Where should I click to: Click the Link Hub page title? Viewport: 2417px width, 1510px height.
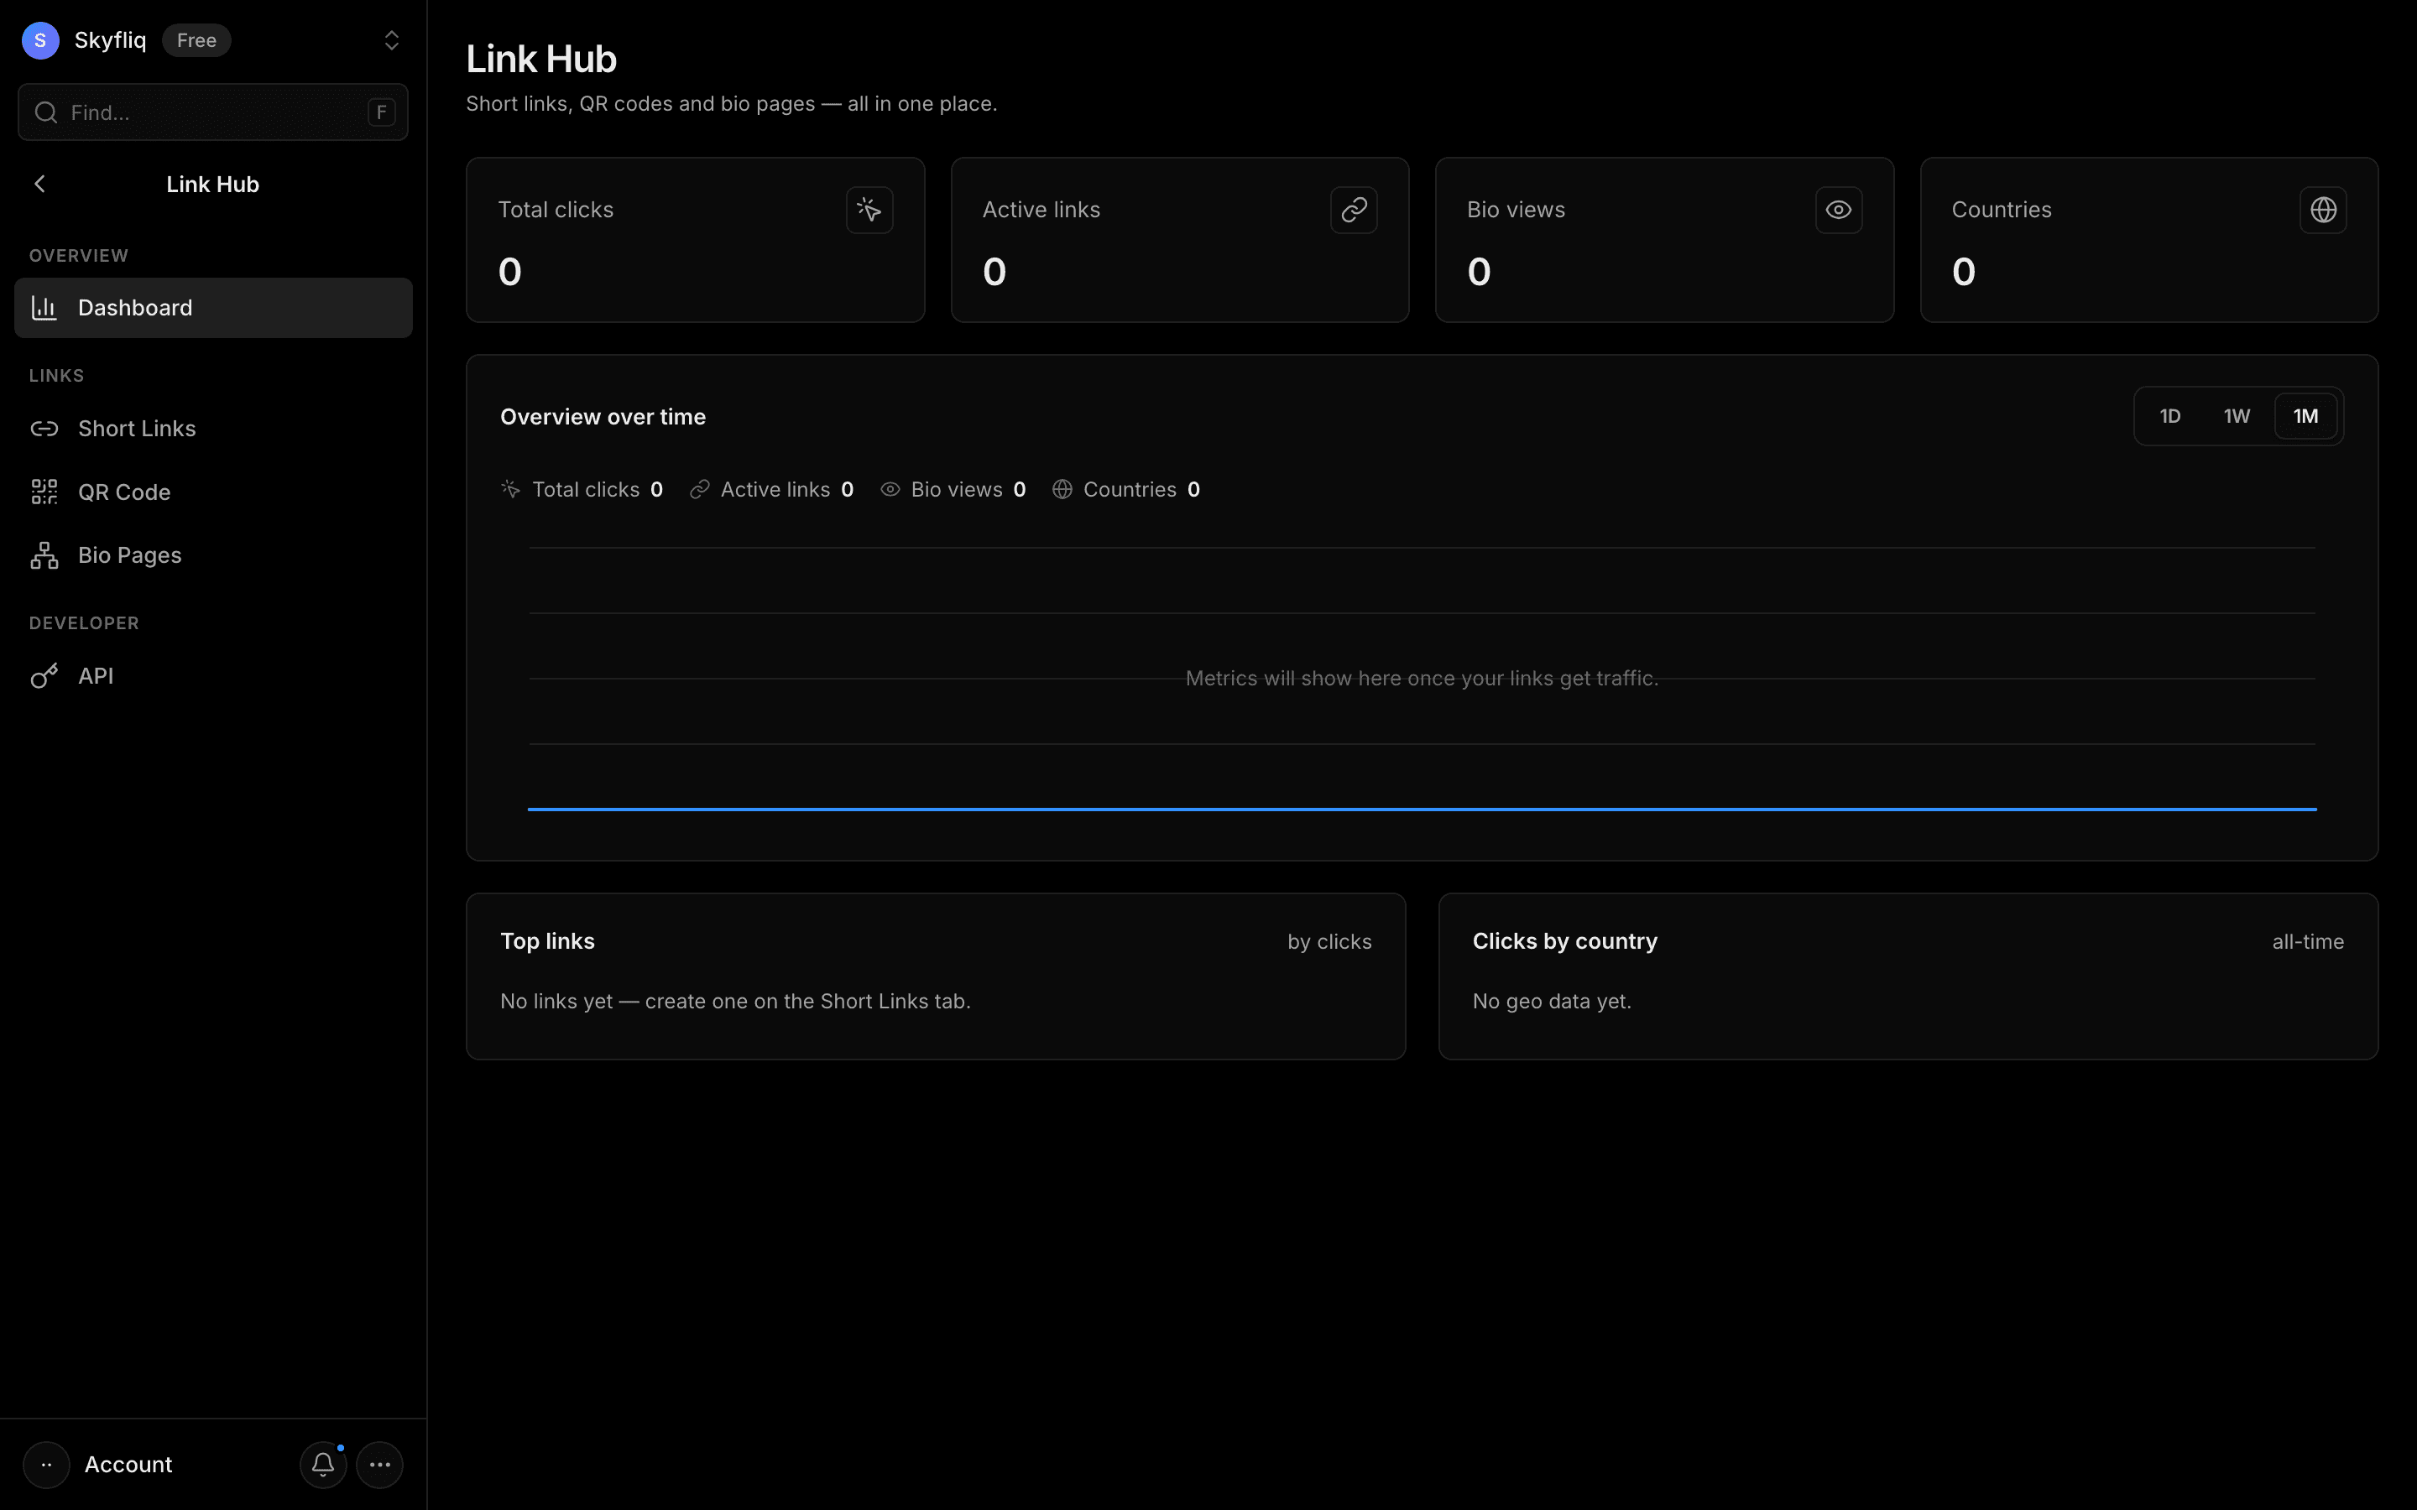pyautogui.click(x=541, y=59)
